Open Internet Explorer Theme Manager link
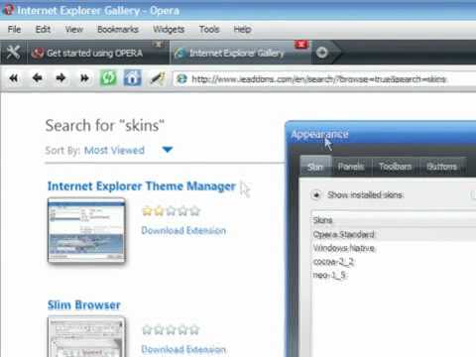 tap(142, 186)
